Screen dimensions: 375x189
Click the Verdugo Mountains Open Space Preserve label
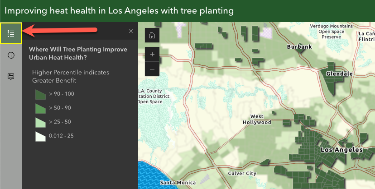point(331,32)
